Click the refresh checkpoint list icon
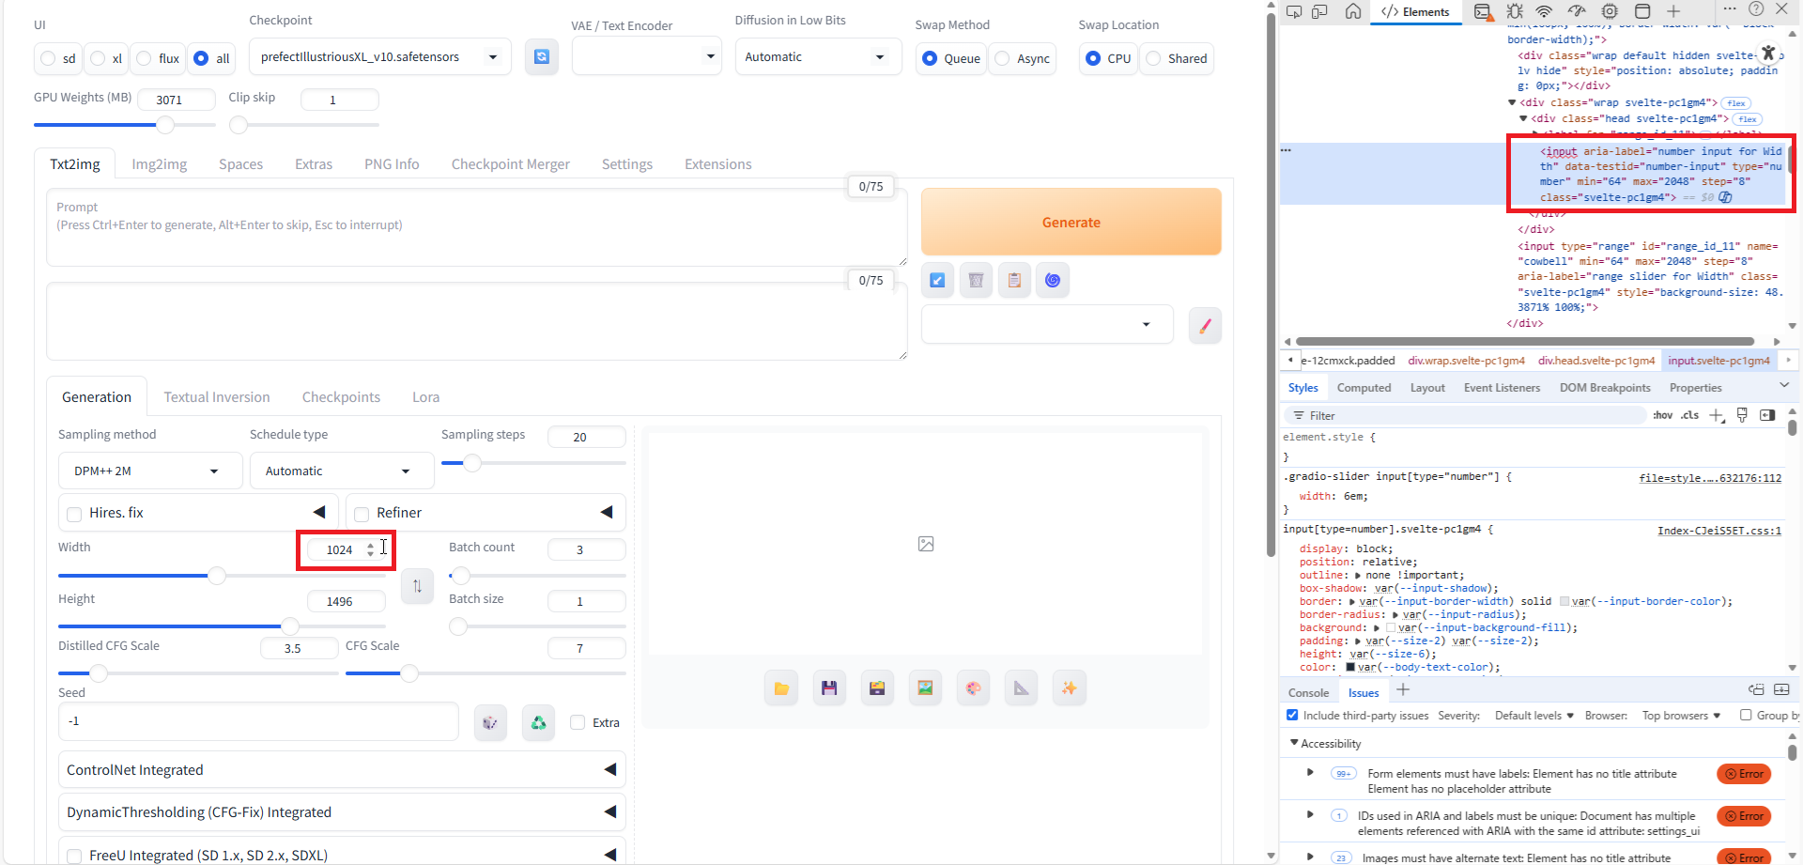The image size is (1803, 865). 542,57
